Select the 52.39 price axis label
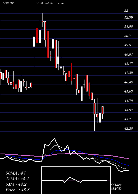The width and height of the screenshot is (138, 194). 128,17
